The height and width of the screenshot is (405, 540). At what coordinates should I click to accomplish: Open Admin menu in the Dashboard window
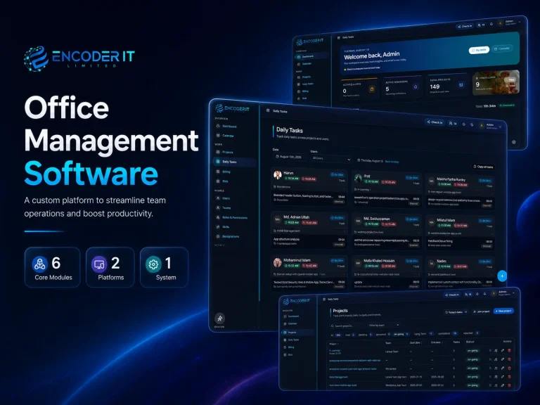pyautogui.click(x=510, y=22)
